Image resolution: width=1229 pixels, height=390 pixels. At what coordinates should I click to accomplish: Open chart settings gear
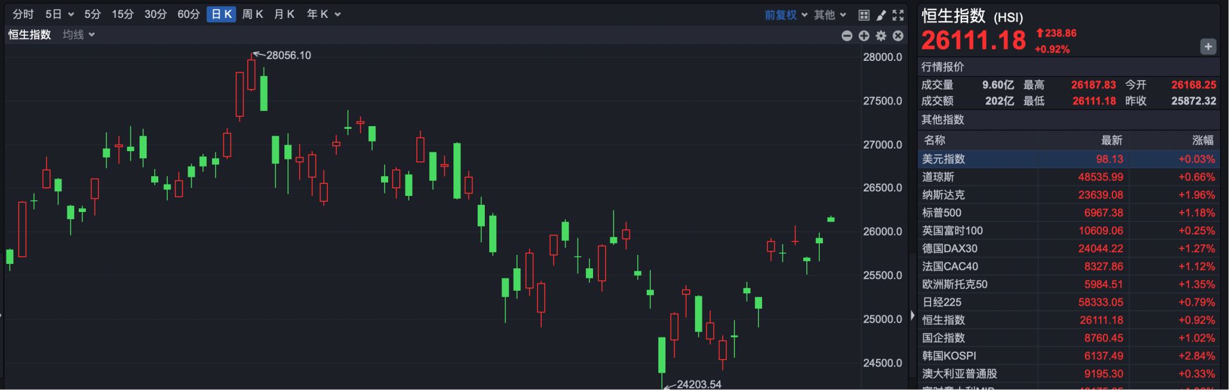pos(881,36)
